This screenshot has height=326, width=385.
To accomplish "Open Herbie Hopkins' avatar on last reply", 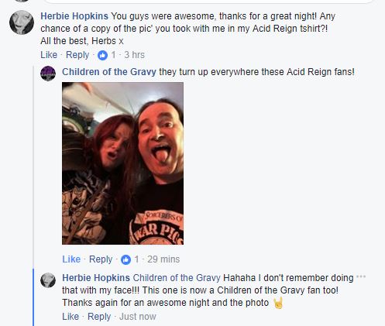I will click(48, 280).
